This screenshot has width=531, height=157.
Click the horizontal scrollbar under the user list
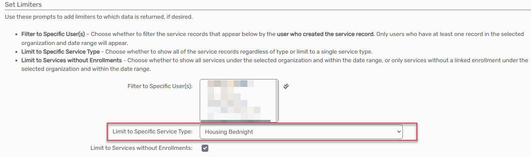click(x=236, y=121)
